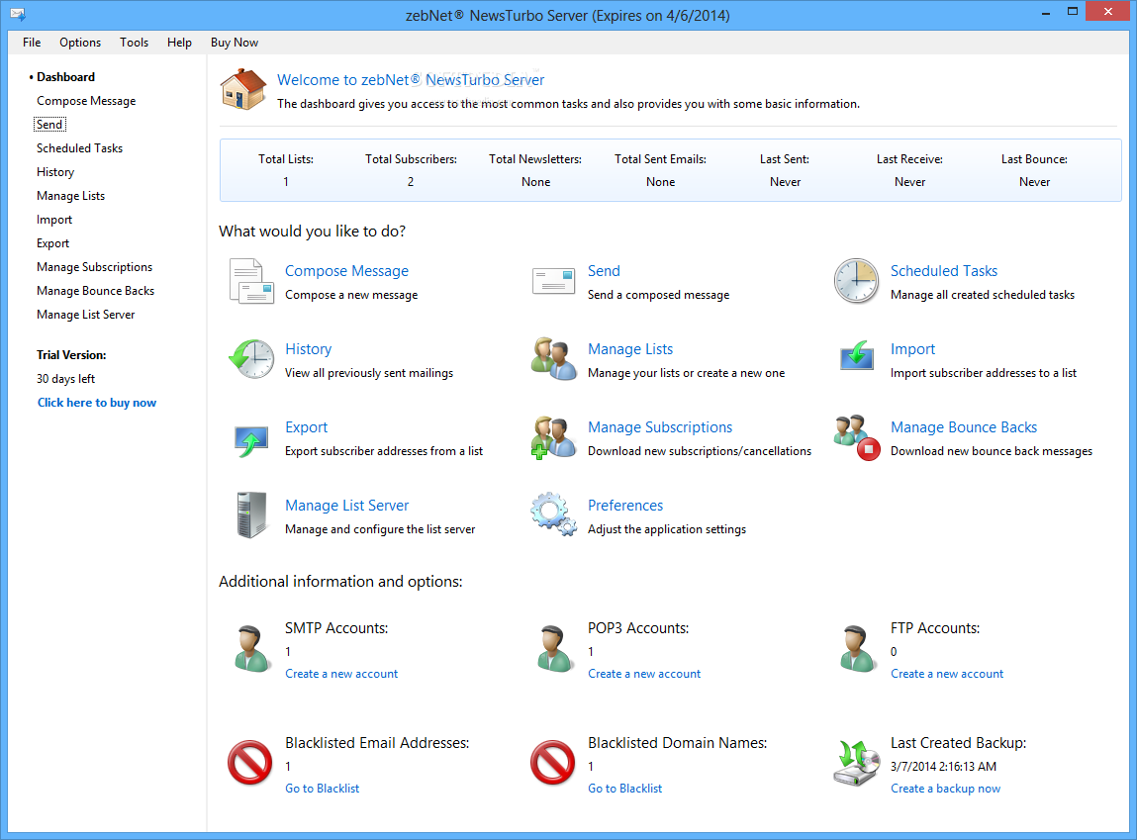Click the Manage Bounce Backs stop icon
The height and width of the screenshot is (840, 1137).
click(857, 437)
